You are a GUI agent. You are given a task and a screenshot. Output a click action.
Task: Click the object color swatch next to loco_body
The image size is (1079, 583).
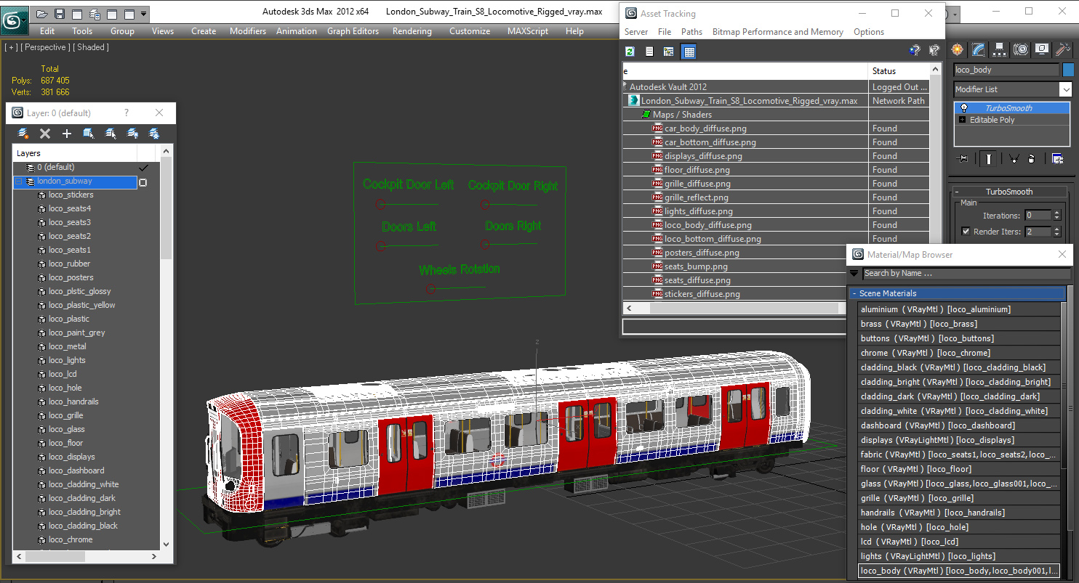coord(1068,70)
